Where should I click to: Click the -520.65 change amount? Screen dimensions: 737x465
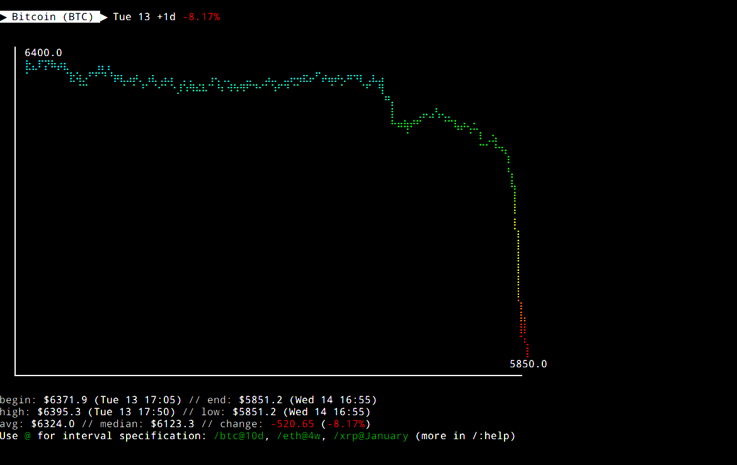[292, 423]
